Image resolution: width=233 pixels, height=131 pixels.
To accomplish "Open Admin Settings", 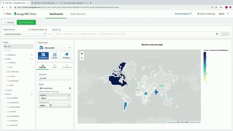I will [206, 14].
